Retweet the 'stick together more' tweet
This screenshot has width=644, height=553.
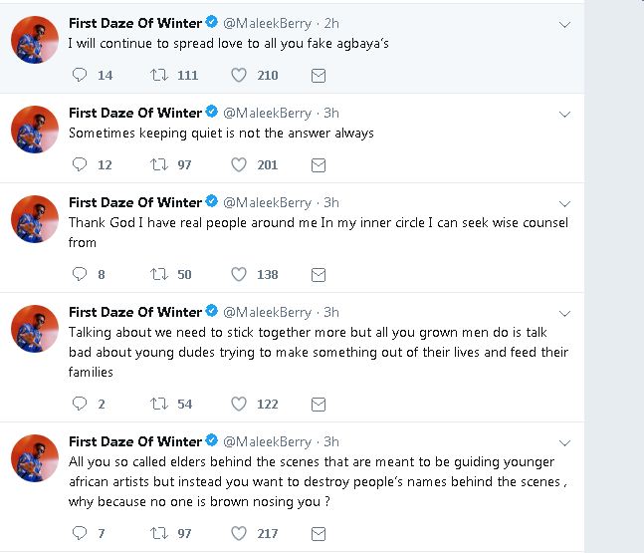(159, 404)
